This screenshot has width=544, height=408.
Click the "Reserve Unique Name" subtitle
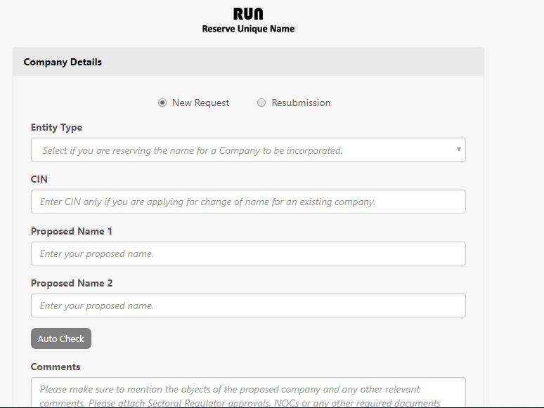tap(248, 29)
